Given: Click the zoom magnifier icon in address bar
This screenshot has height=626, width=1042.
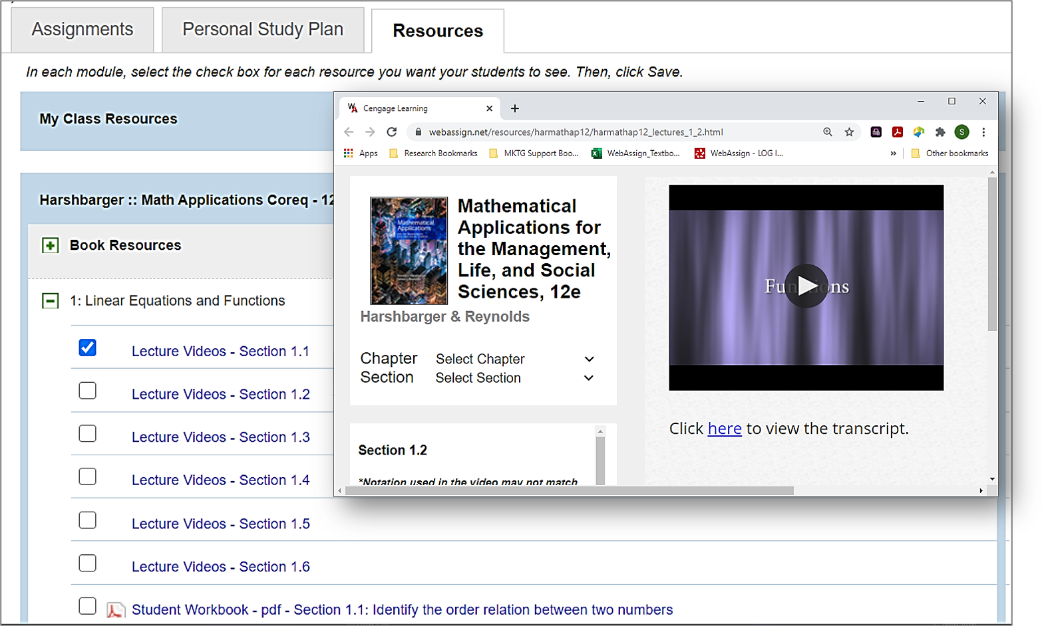Looking at the screenshot, I should [827, 132].
